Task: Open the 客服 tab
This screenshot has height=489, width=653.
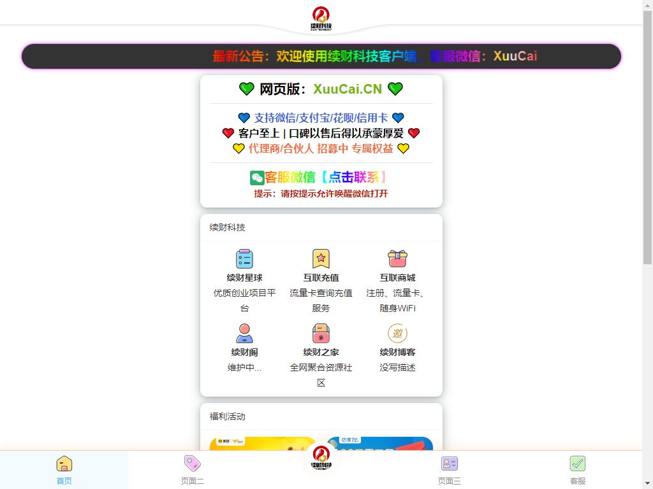Action: (577, 470)
